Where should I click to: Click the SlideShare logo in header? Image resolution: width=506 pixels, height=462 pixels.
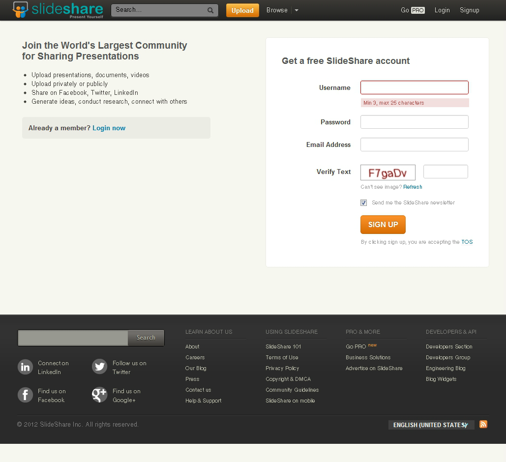(58, 10)
